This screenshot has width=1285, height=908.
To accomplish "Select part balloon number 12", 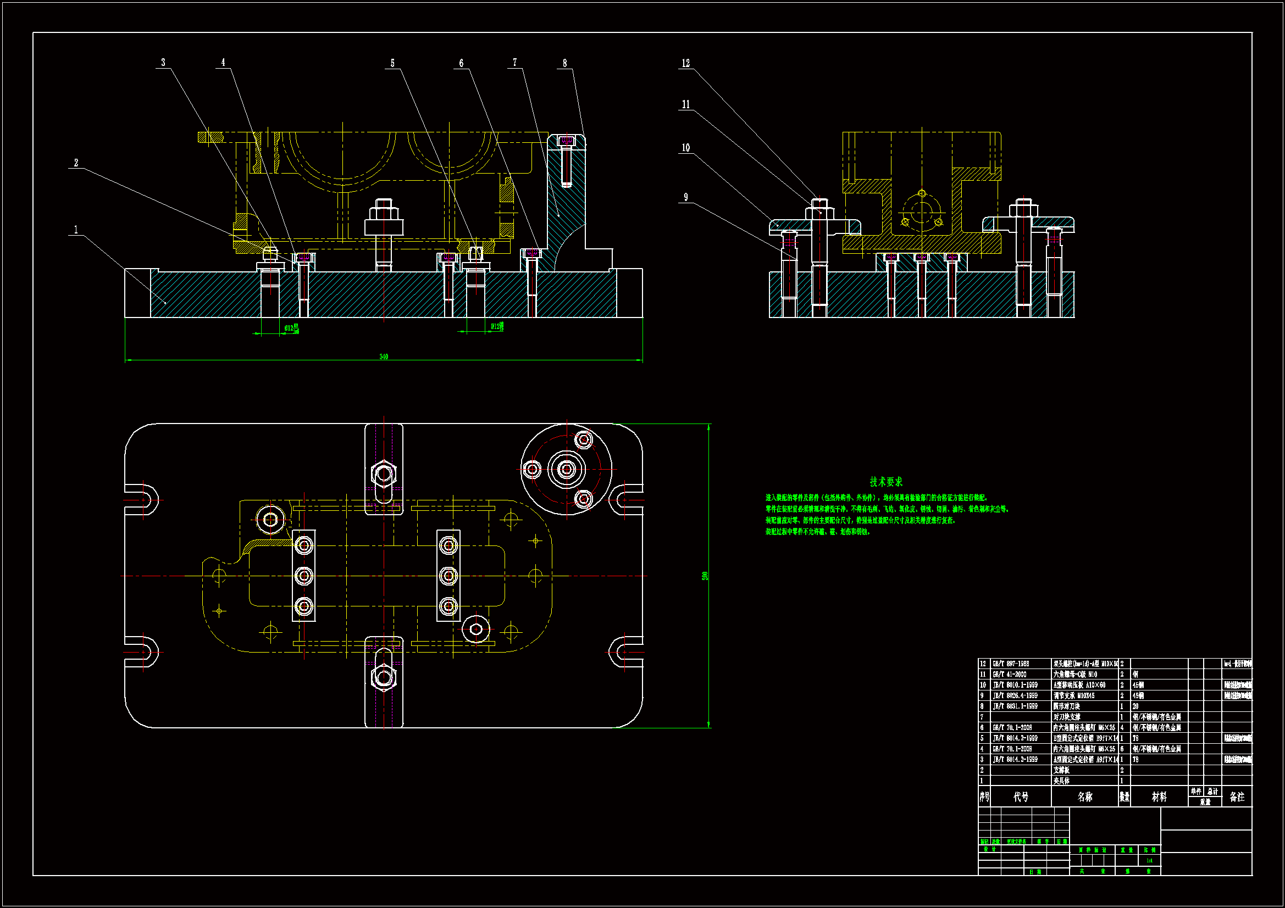I will pyautogui.click(x=685, y=63).
